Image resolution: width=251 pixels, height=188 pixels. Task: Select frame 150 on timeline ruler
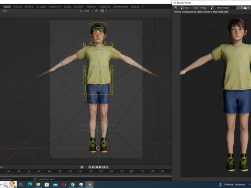click(121, 171)
